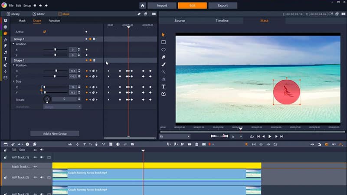Open the music note audio sidebar category

6,52
